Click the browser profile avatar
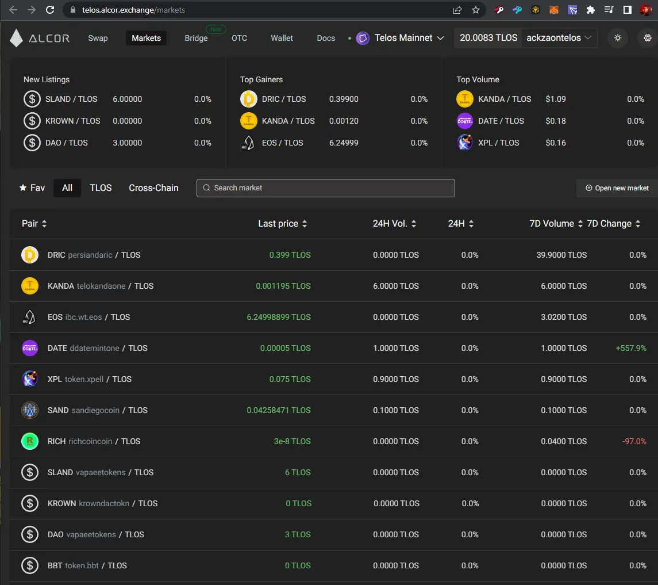This screenshot has width=658, height=585. click(x=645, y=10)
